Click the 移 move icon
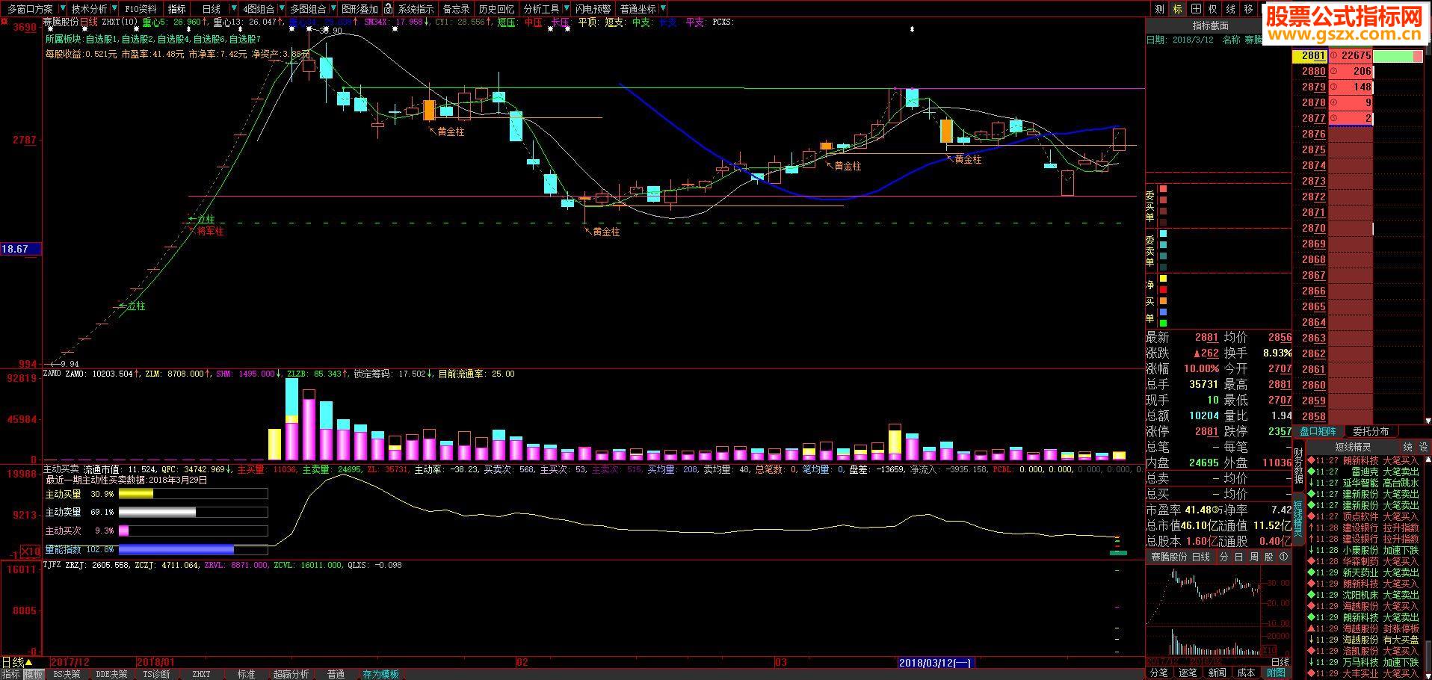 pyautogui.click(x=1248, y=9)
